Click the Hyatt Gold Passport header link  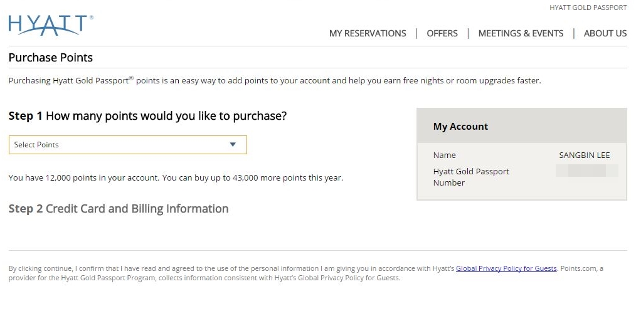click(x=588, y=8)
